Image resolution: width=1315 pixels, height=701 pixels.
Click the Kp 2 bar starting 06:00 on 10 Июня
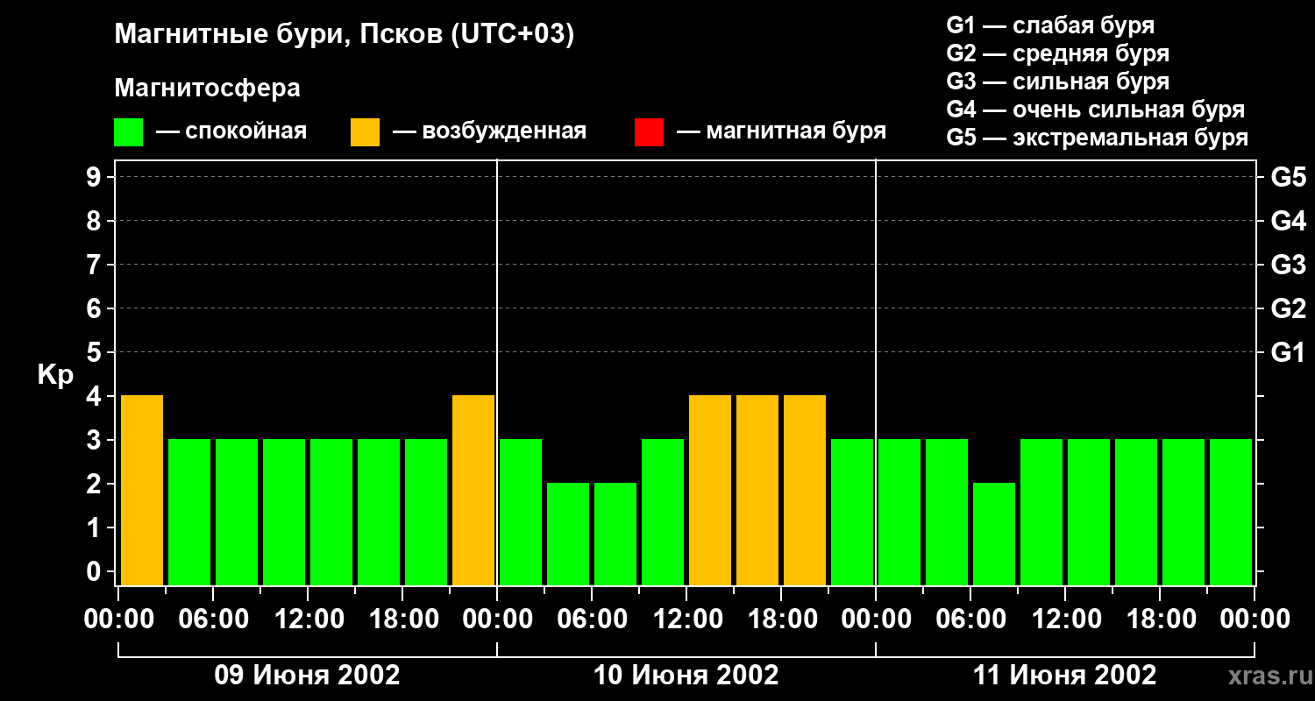615,535
